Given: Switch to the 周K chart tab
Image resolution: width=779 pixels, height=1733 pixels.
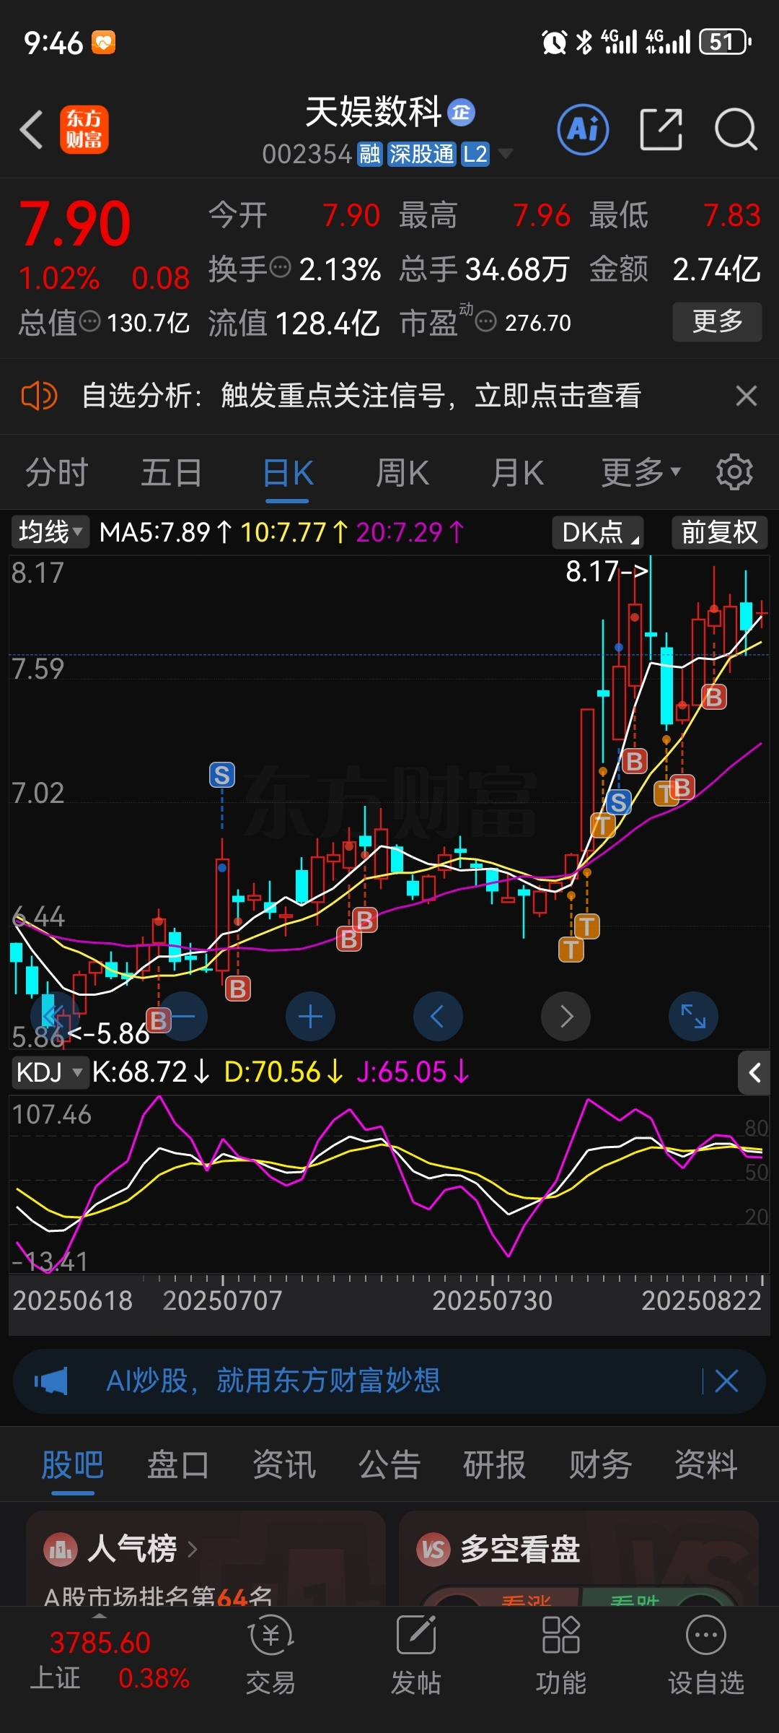Looking at the screenshot, I should click(402, 474).
